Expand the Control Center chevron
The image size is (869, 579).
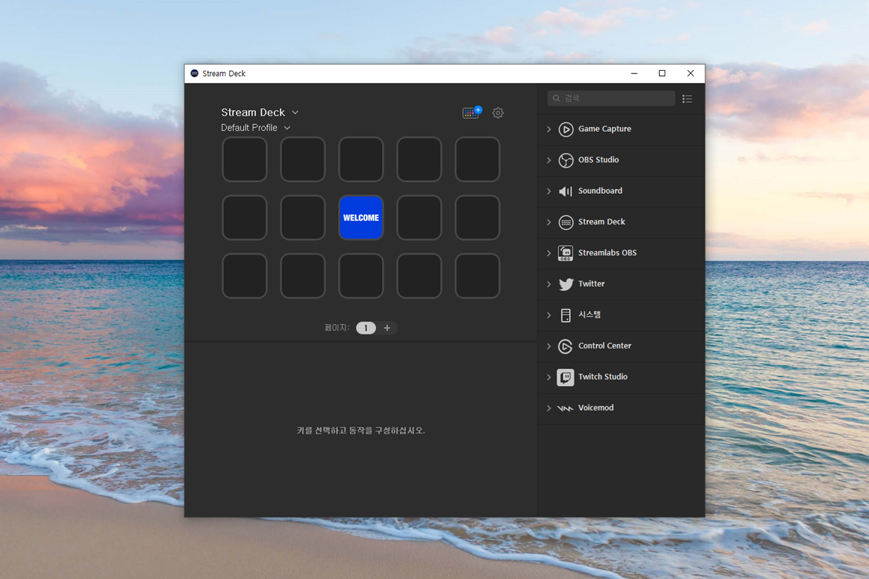click(x=549, y=347)
